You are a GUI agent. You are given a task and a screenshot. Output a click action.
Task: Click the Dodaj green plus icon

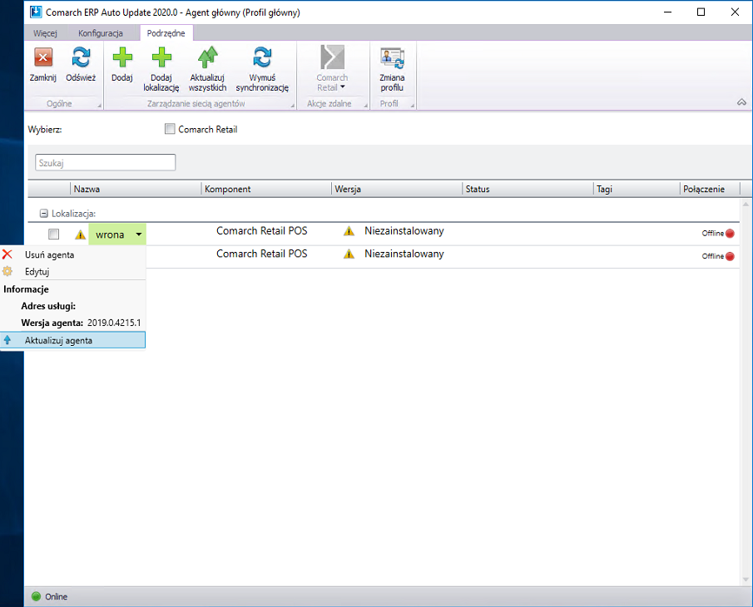(x=122, y=57)
